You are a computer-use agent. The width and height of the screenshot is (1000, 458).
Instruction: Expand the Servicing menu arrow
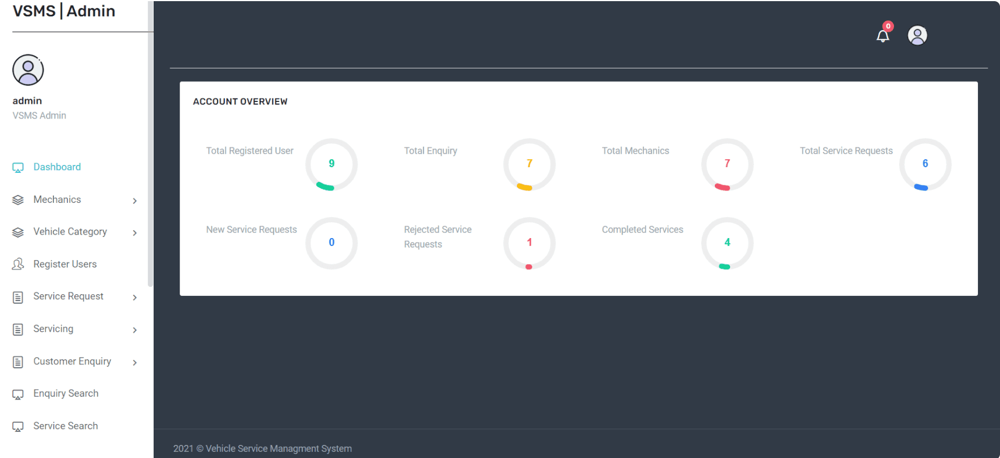pyautogui.click(x=135, y=330)
